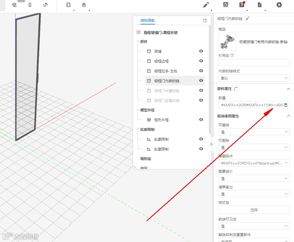Open the document settings toolbar icon
Viewport: 294px width, 242px height.
[x=68, y=5]
